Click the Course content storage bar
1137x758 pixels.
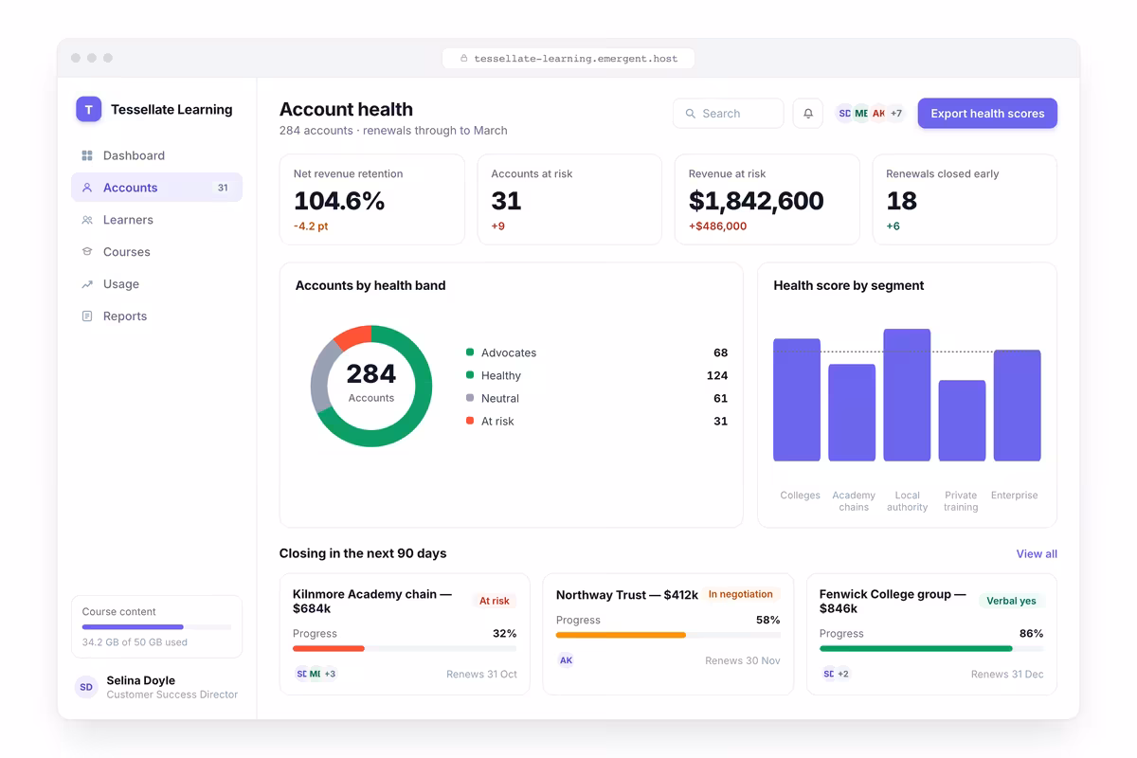click(156, 627)
